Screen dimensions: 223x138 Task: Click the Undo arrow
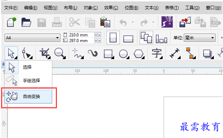(x=123, y=23)
